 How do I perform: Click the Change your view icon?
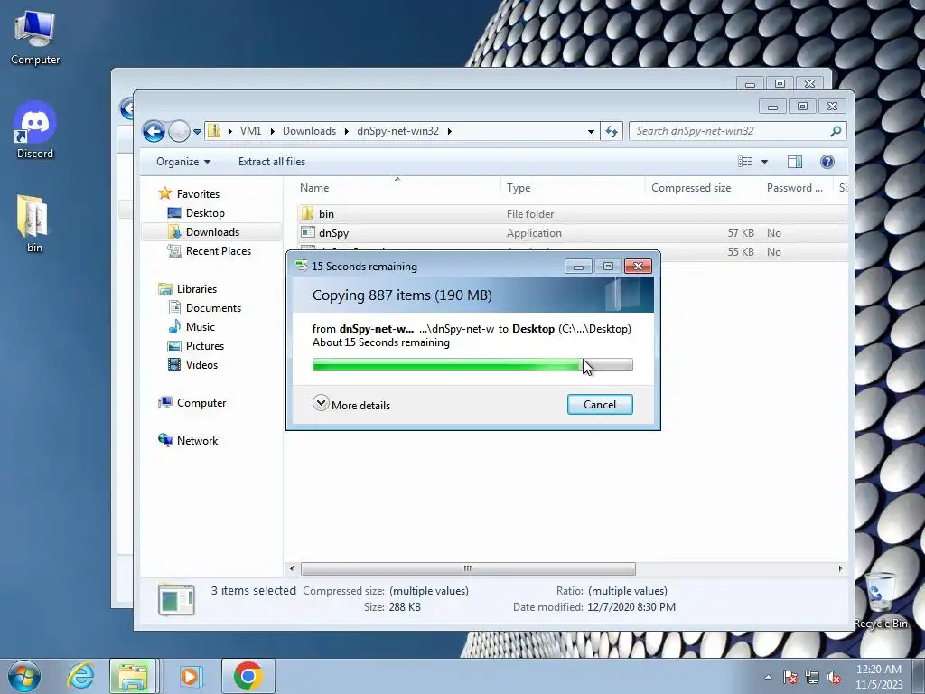[745, 162]
